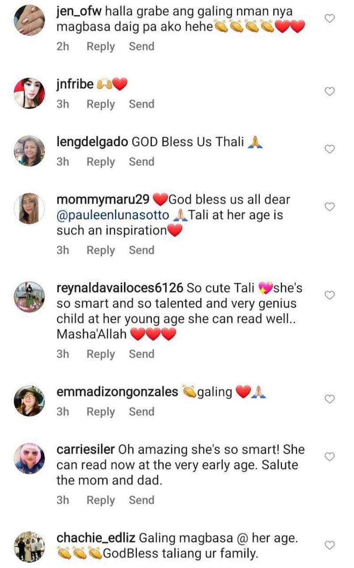Like jen_ofw's comment with heart icon
The height and width of the screenshot is (568, 354).
(x=330, y=18)
